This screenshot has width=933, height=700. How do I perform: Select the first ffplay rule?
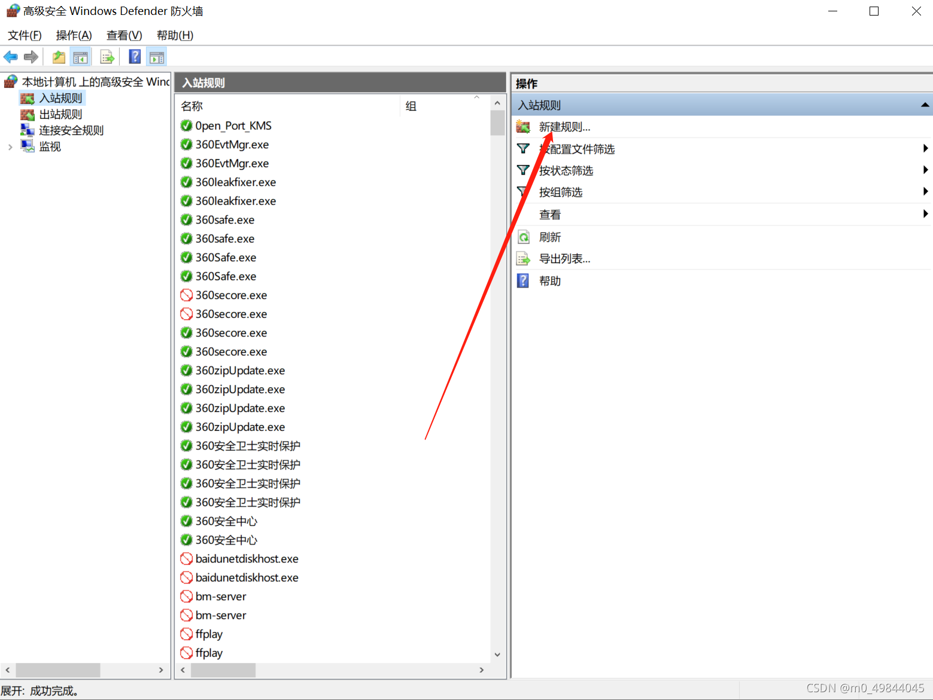[209, 634]
